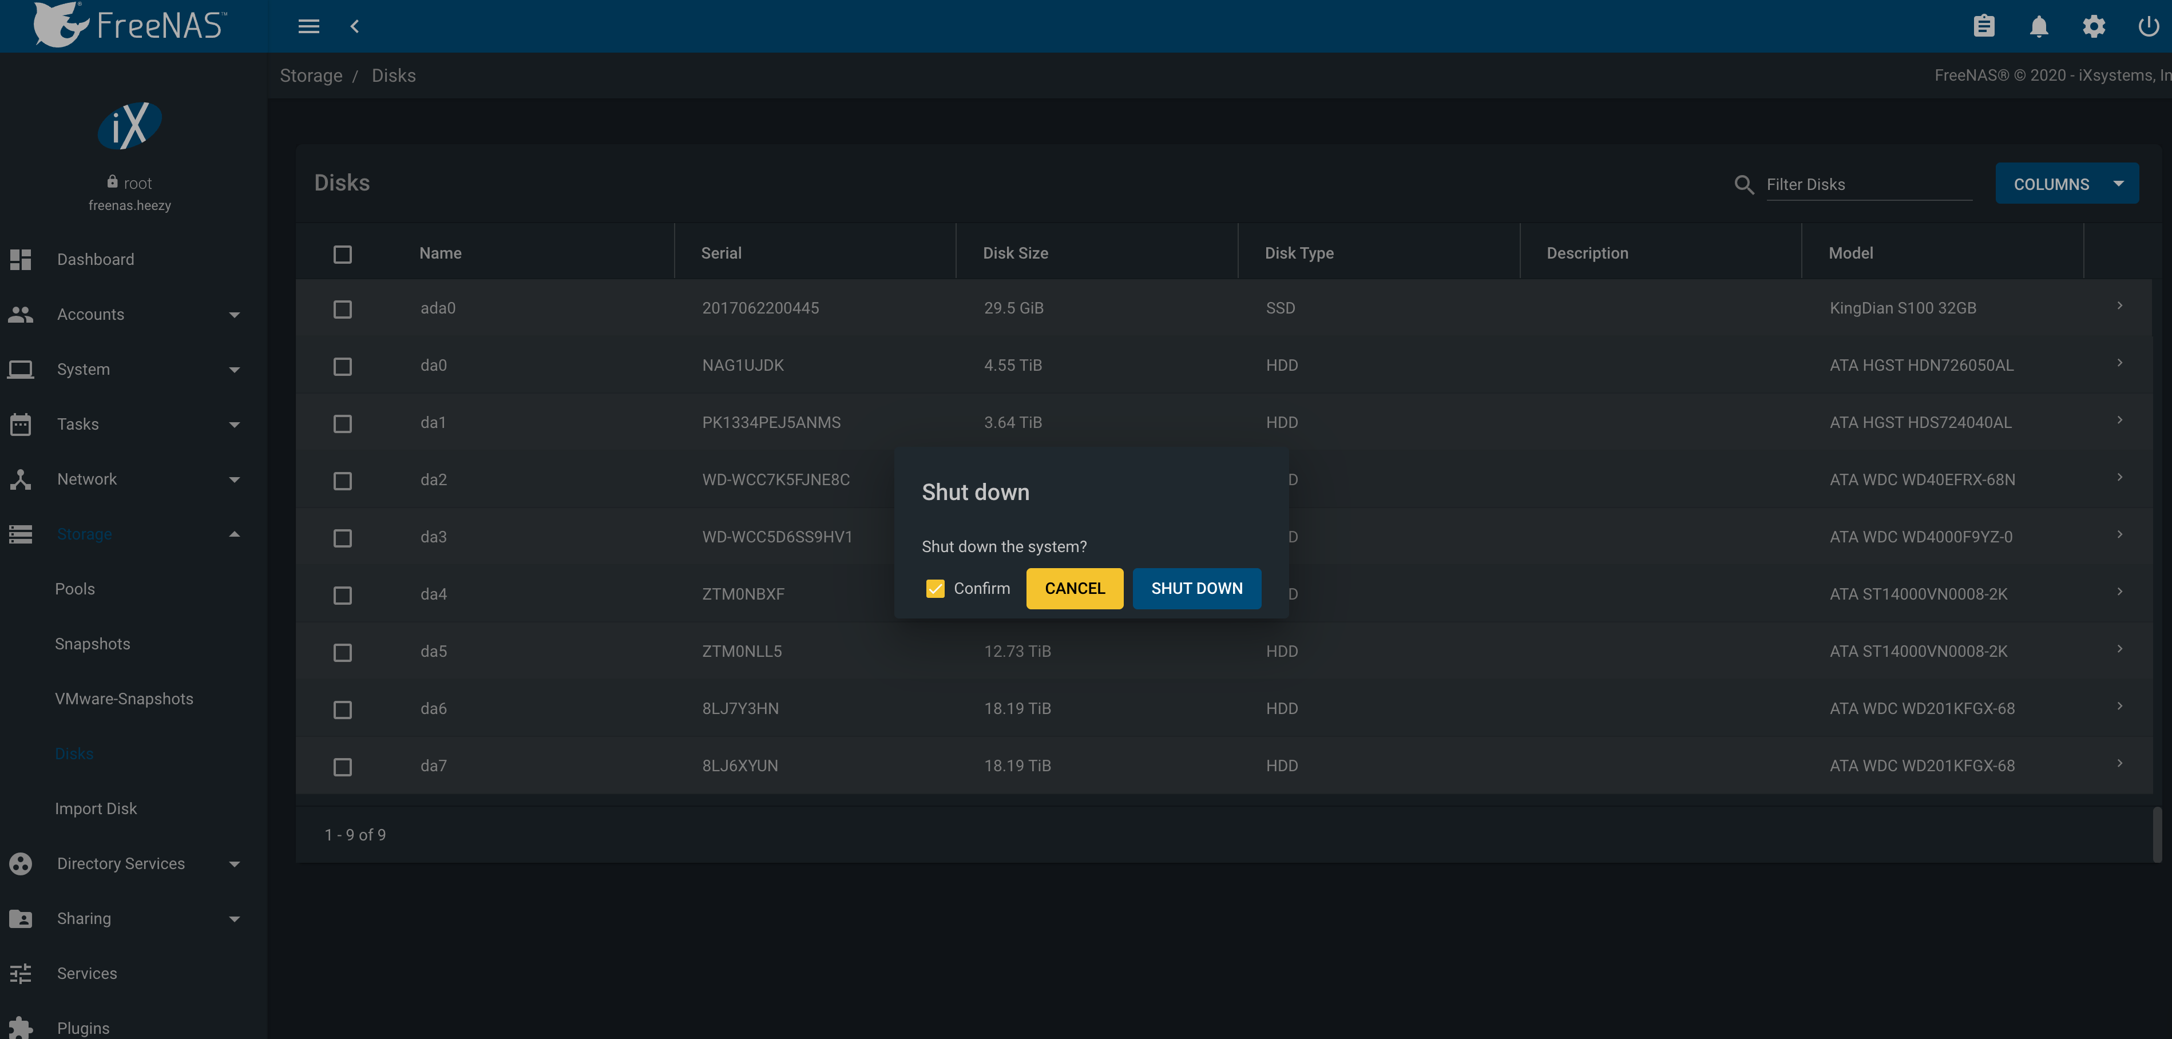This screenshot has width=2172, height=1039.
Task: Open Snapshots in the Storage menu
Action: 93,644
